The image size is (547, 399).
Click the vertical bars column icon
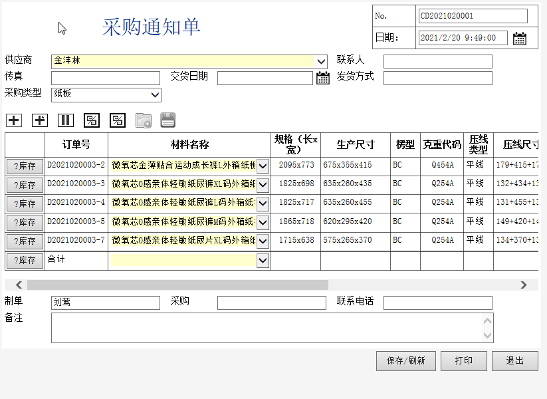pyautogui.click(x=66, y=120)
